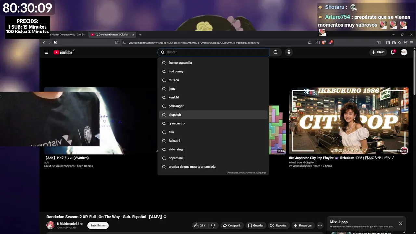Open Leo AI sparkle icon in toolbar

click(x=400, y=43)
